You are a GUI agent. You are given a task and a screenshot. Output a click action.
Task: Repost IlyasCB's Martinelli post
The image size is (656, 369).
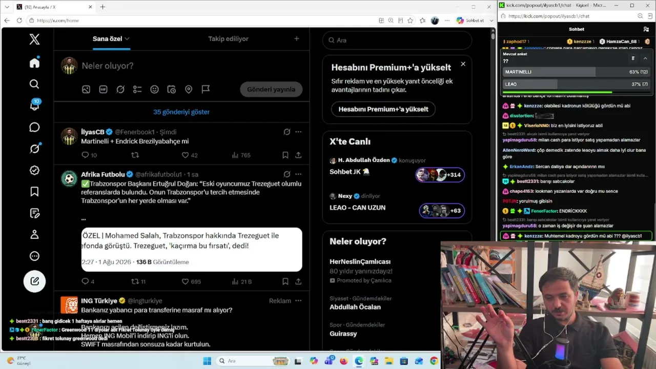(135, 155)
